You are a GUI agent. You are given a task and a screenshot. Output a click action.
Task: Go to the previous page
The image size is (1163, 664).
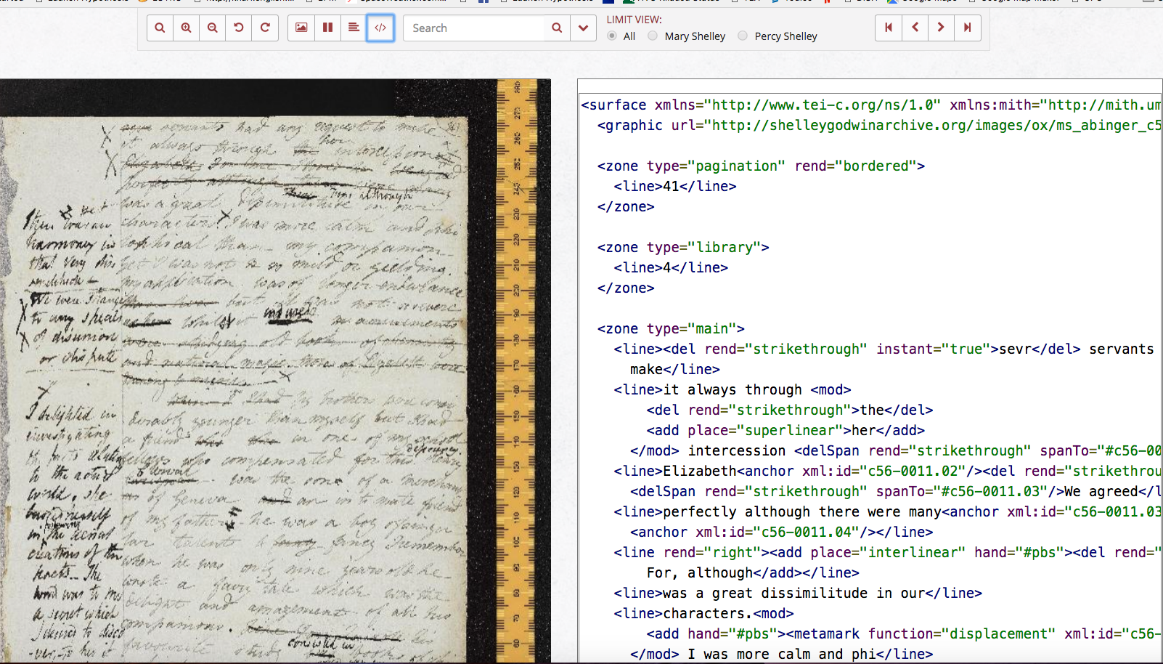pos(915,28)
